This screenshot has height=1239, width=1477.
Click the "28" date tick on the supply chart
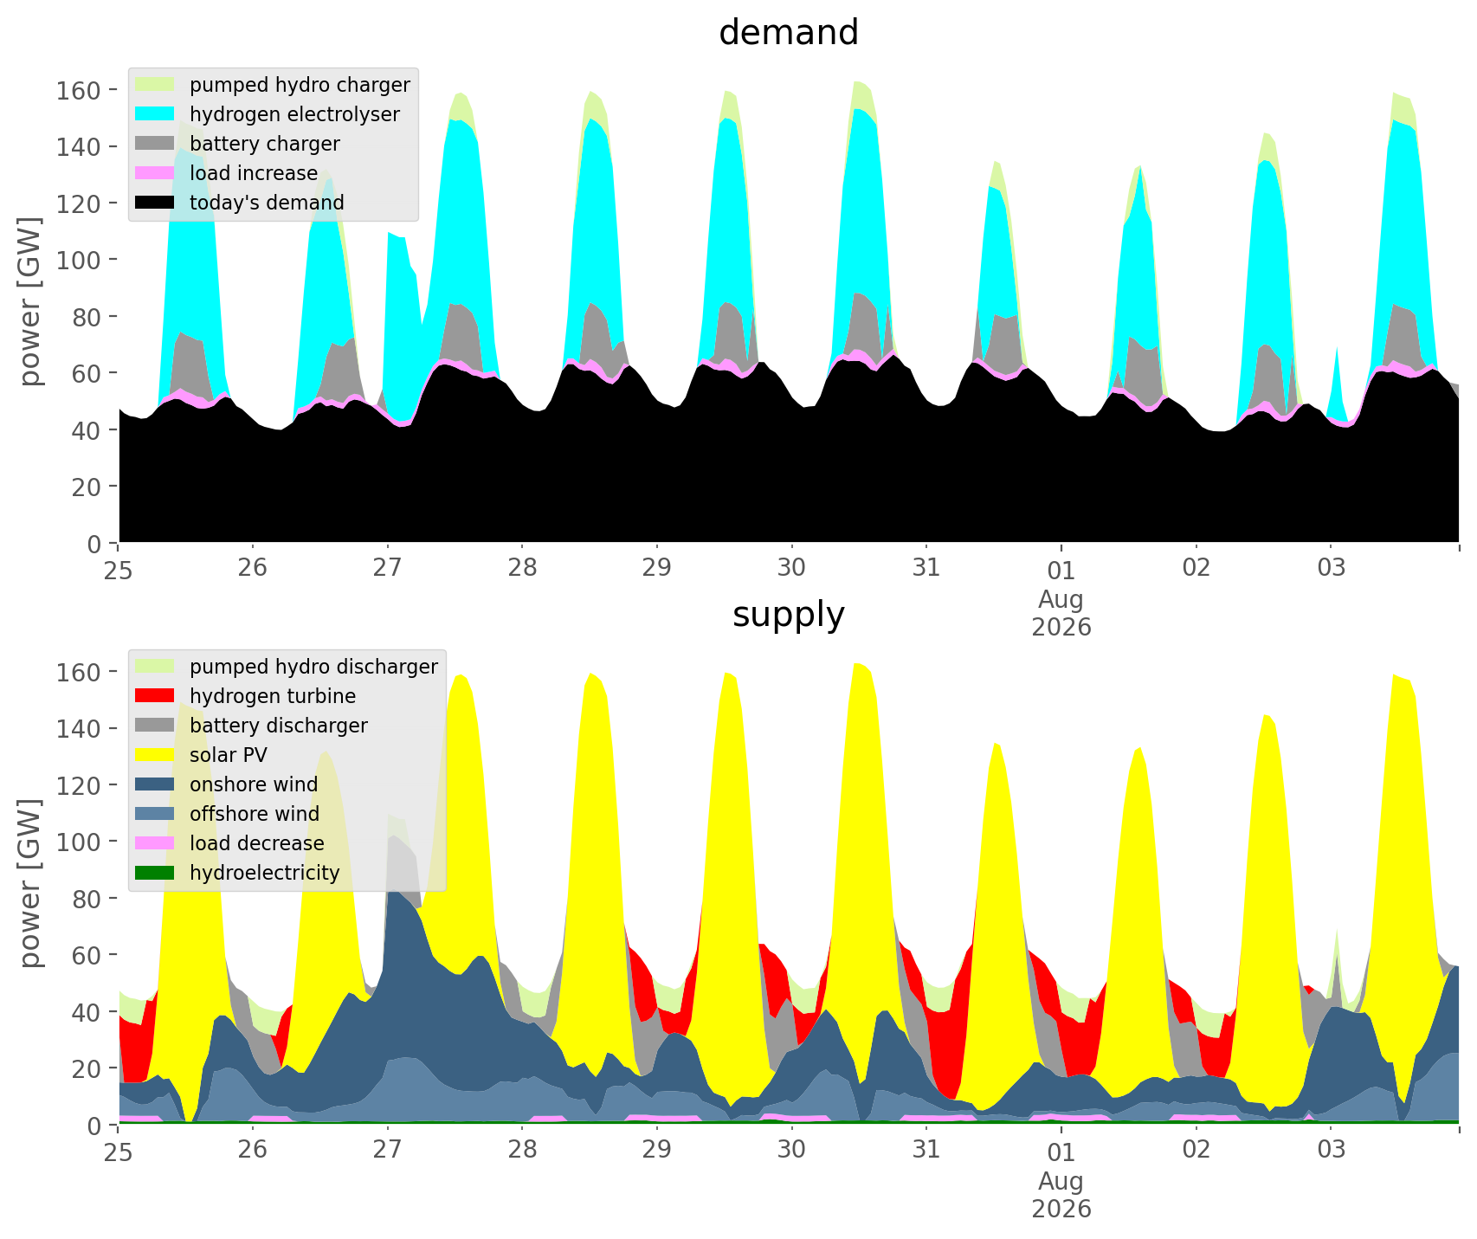[522, 1151]
